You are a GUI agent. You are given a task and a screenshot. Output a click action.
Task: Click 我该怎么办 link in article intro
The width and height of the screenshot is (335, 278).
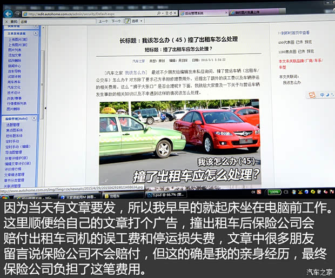click(x=135, y=72)
